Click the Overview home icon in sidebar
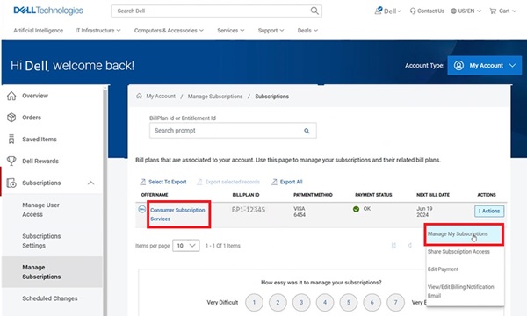 (11, 96)
